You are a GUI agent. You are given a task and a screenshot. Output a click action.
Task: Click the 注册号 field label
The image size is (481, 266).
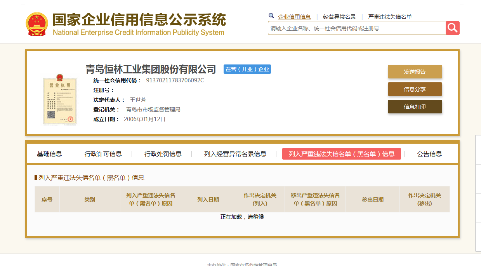(104, 90)
